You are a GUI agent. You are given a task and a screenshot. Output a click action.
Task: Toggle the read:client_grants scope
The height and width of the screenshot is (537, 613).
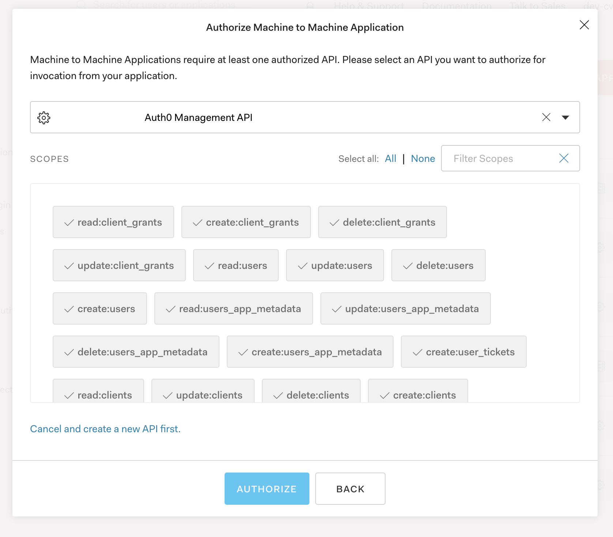(x=113, y=222)
